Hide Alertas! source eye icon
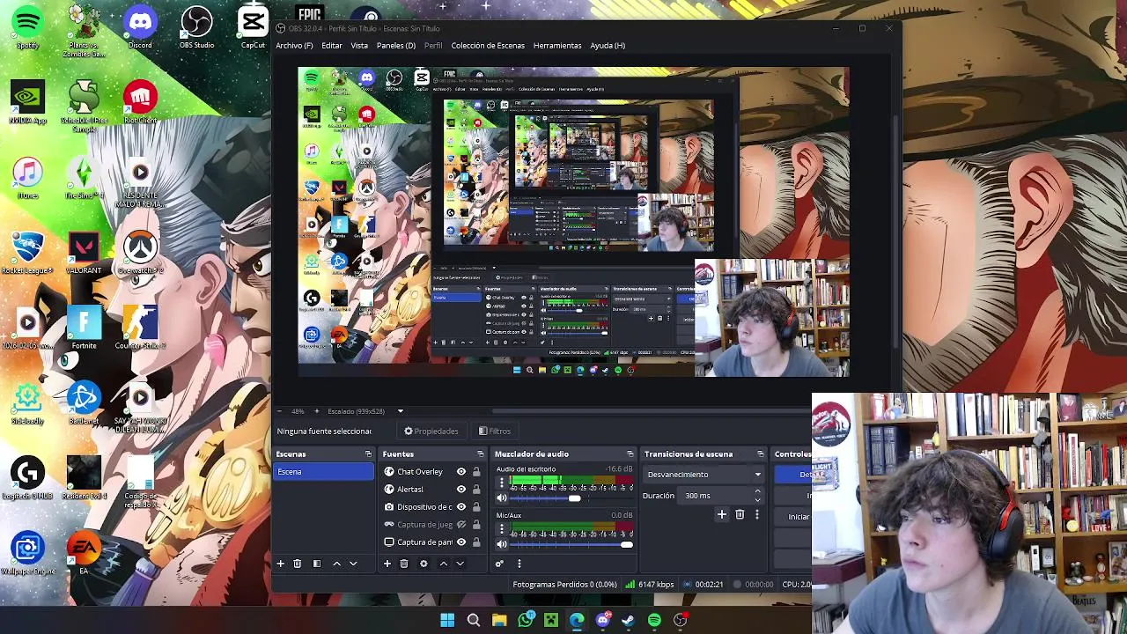 tap(460, 490)
